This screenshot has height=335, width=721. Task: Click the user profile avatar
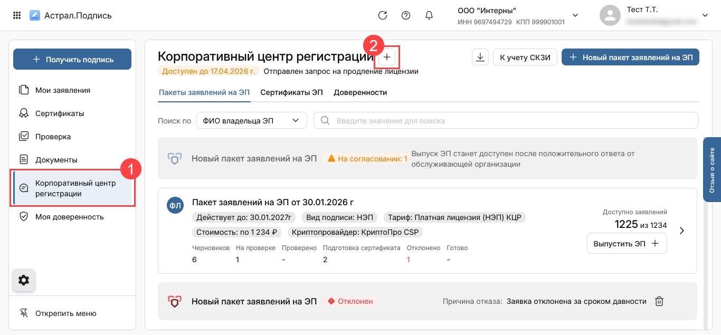click(610, 15)
